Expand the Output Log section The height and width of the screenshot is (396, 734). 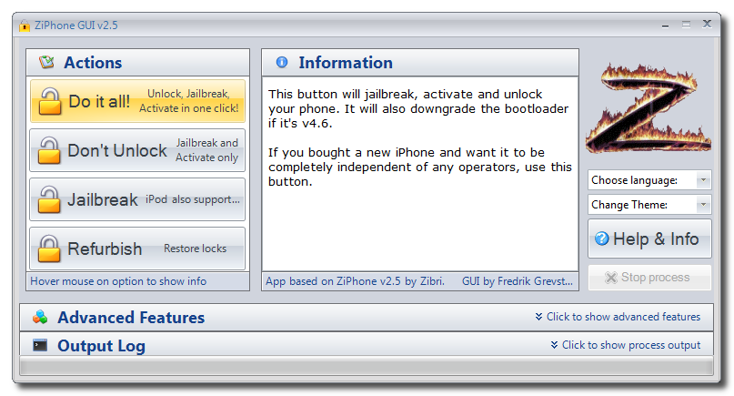coord(367,345)
